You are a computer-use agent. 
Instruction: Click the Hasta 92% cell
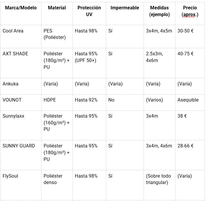click(x=86, y=100)
